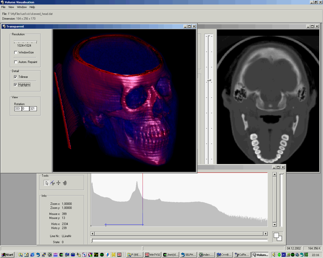Select the arrow pointer tool in Tools
This screenshot has height=258, width=323.
click(47, 183)
